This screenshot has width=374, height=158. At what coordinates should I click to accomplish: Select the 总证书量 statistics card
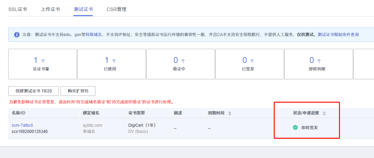(43, 64)
